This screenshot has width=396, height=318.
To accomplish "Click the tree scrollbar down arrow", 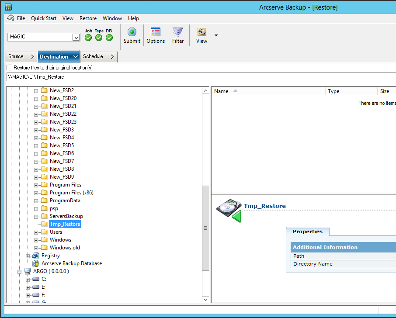I will pos(205,300).
